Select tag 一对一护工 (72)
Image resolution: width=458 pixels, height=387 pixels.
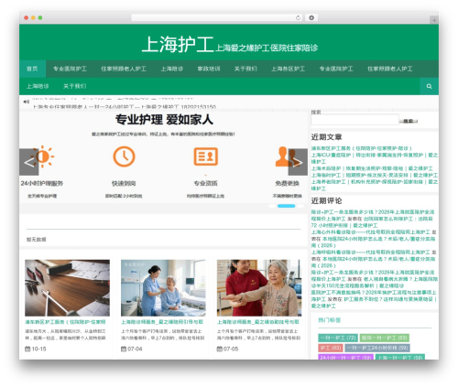pyautogui.click(x=338, y=338)
